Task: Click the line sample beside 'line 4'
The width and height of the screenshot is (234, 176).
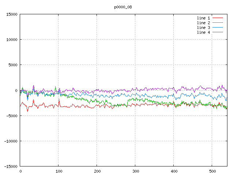Action: coord(218,32)
